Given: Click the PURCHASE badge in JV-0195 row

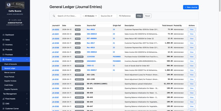Looking at the screenshot, I should click(x=79, y=61).
